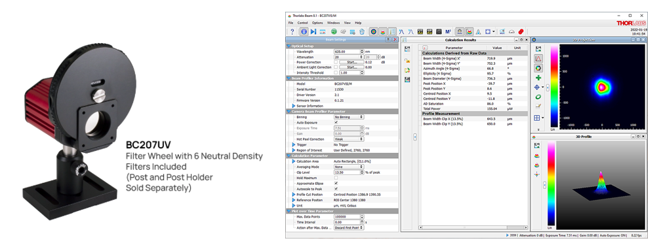Close the Beam Settings panel with red X
The image size is (657, 245).
(395, 39)
